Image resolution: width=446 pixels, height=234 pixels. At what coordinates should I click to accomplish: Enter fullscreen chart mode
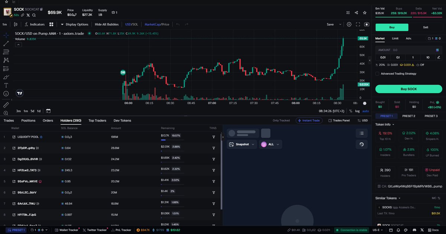[x=358, y=24]
